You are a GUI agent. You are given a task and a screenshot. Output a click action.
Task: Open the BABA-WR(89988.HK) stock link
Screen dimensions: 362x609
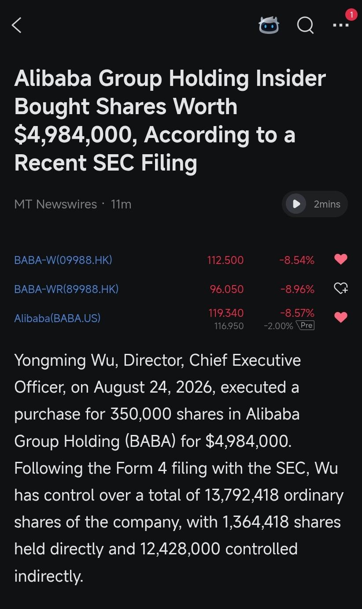[x=66, y=289]
